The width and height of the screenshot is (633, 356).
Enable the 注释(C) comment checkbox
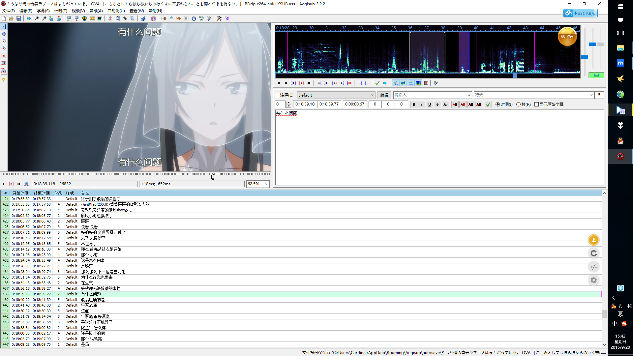[x=277, y=95]
